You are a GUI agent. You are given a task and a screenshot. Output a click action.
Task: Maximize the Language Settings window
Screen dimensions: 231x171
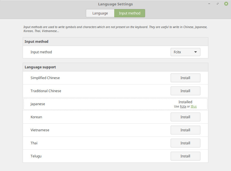tap(218, 4)
